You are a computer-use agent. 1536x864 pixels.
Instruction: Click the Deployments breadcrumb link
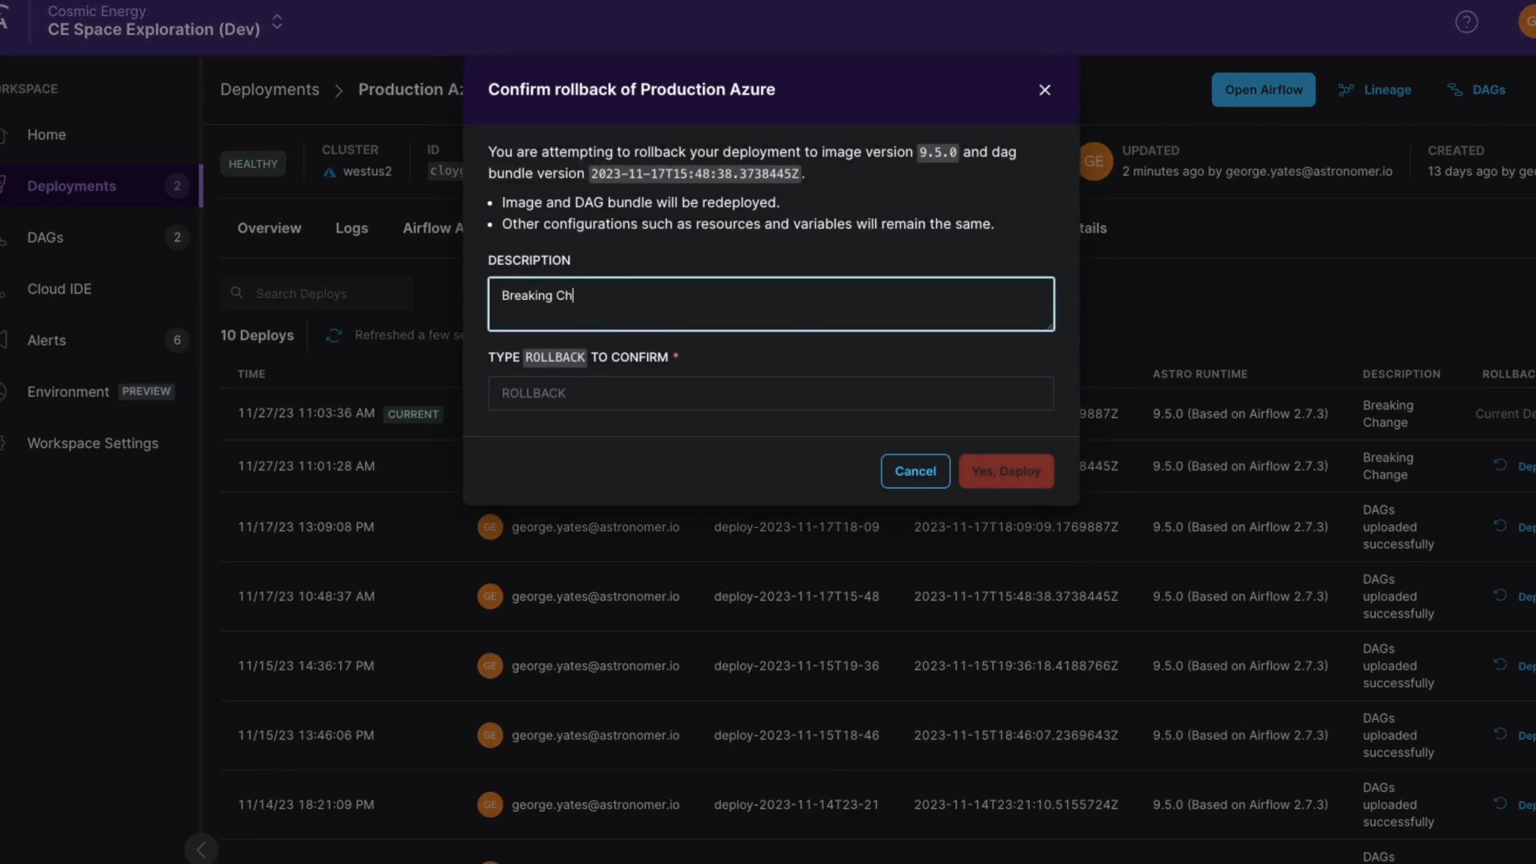[x=269, y=90]
